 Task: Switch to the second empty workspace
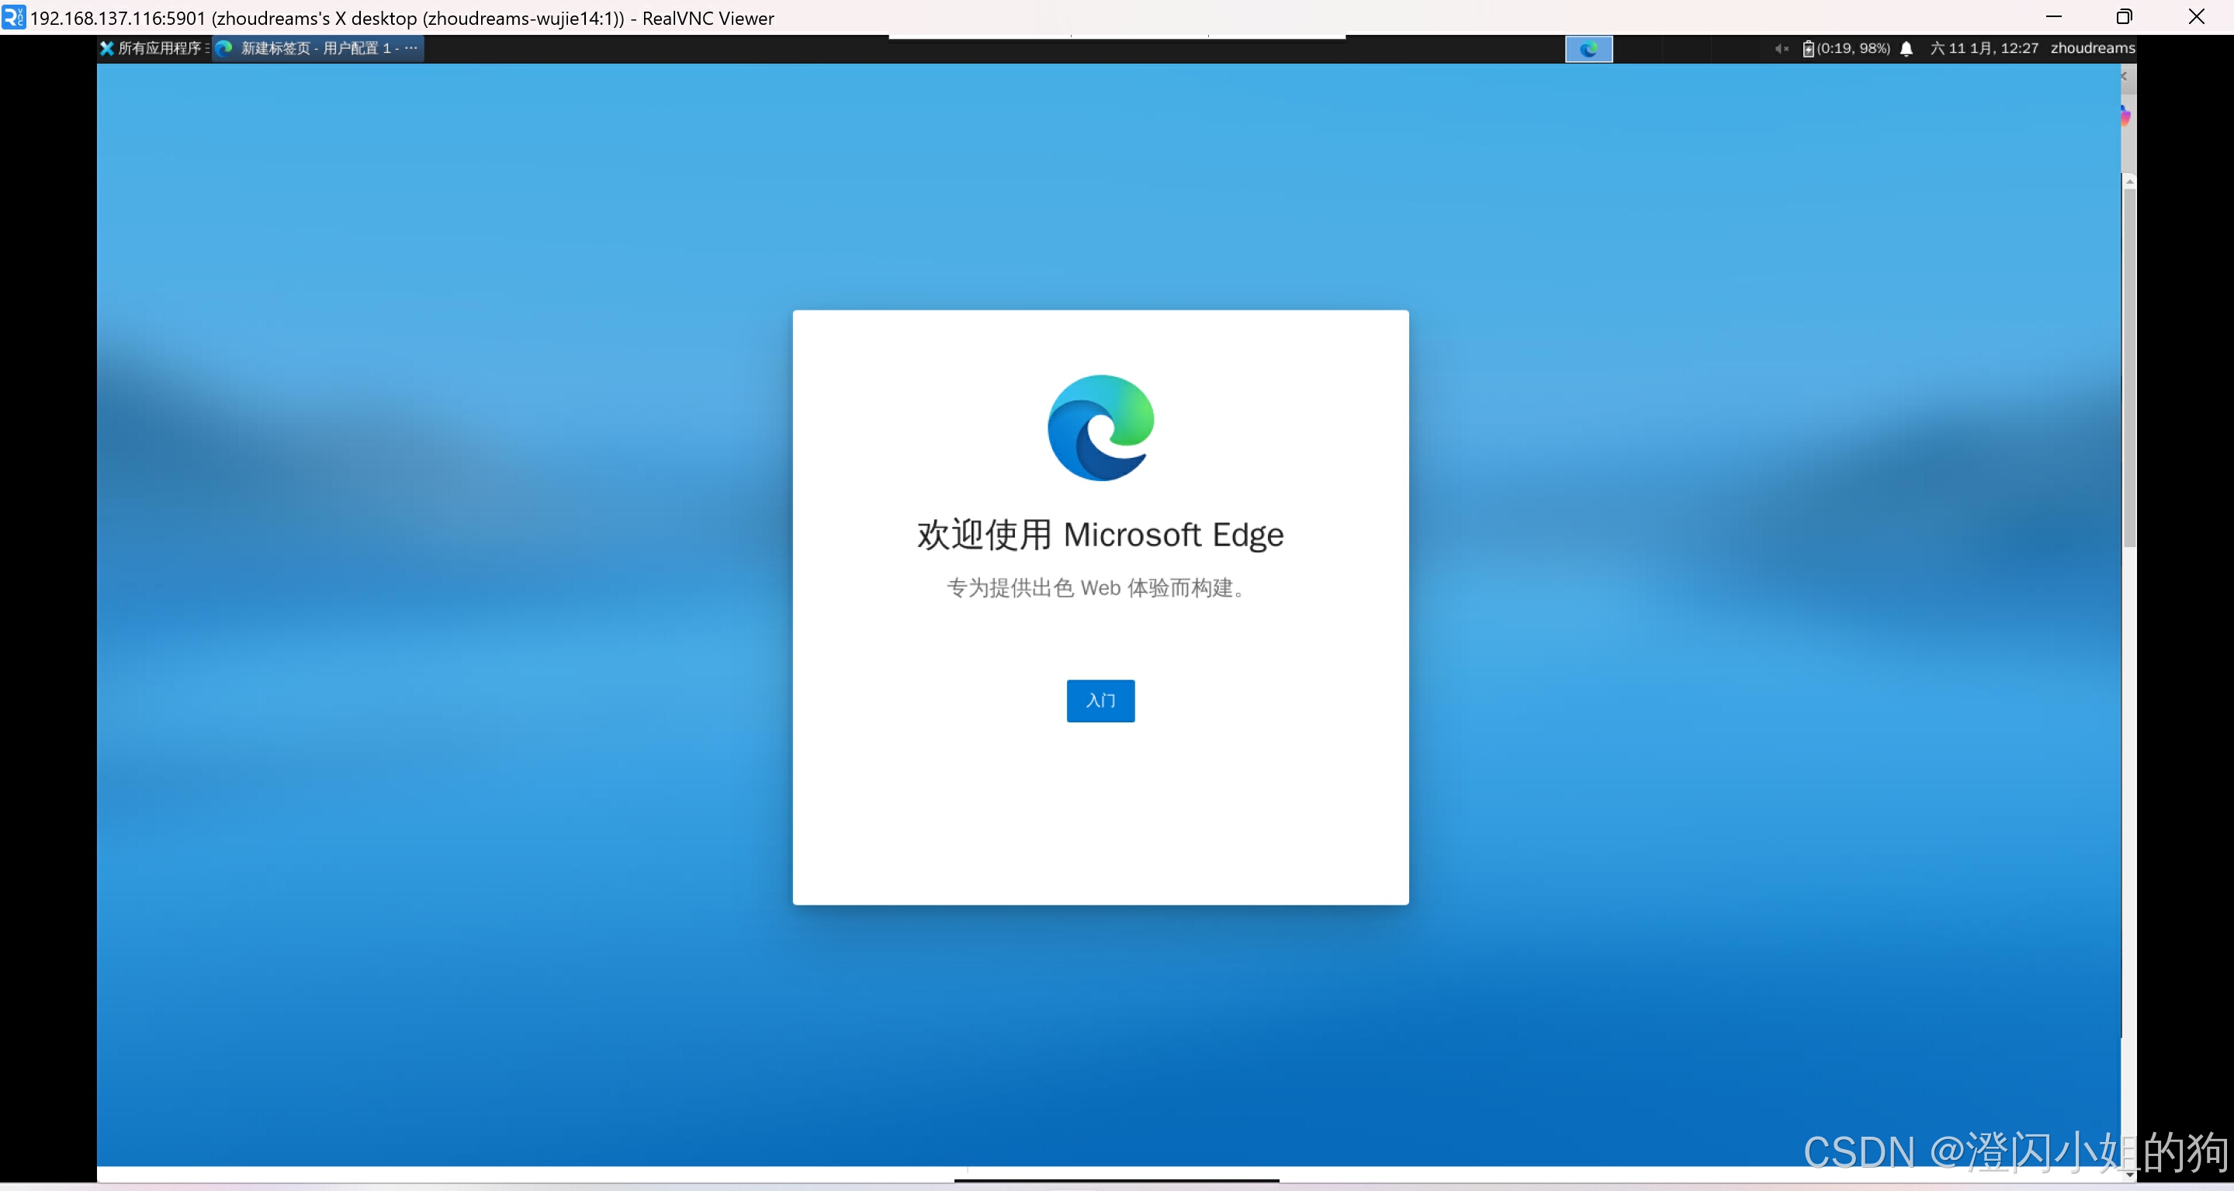tap(1637, 50)
